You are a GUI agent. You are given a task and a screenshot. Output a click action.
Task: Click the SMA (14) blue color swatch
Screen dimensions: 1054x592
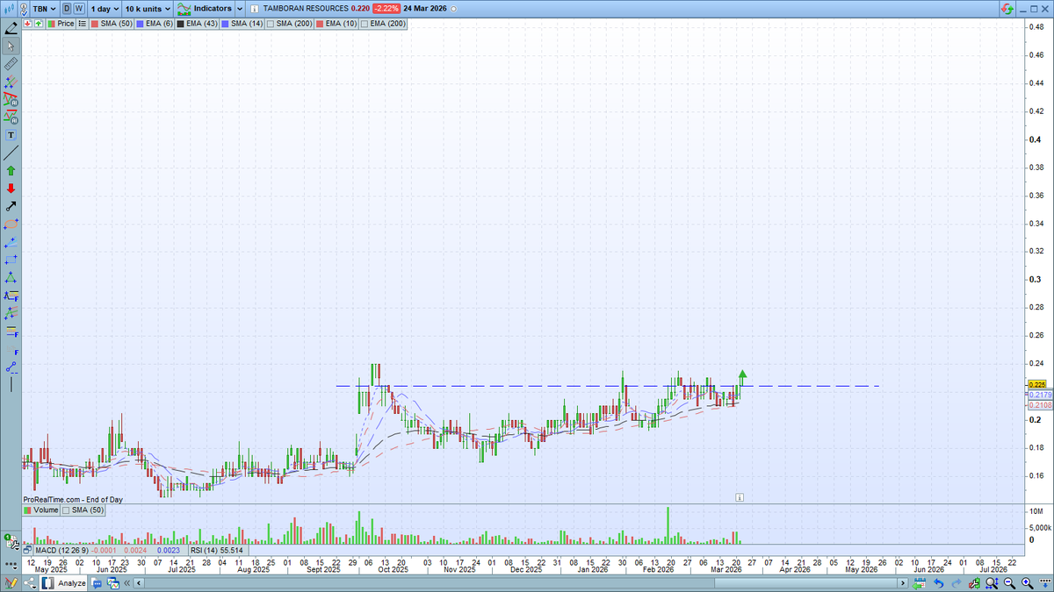[x=227, y=24]
